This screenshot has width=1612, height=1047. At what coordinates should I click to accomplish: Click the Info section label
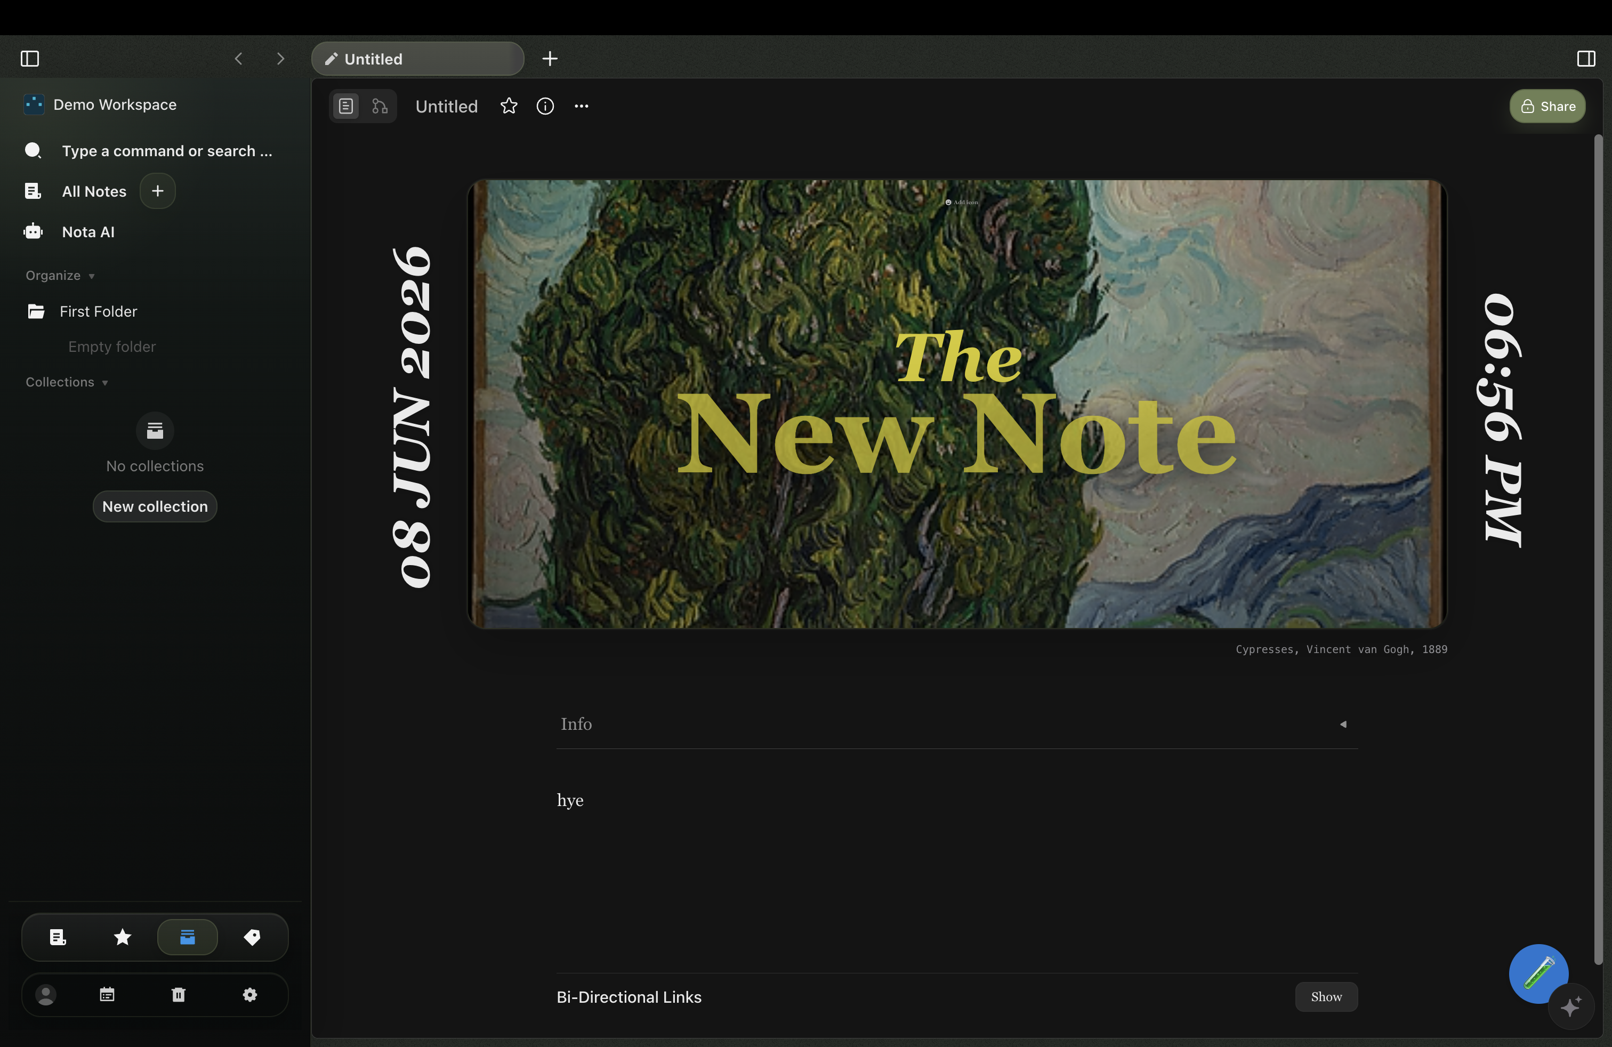(x=576, y=724)
